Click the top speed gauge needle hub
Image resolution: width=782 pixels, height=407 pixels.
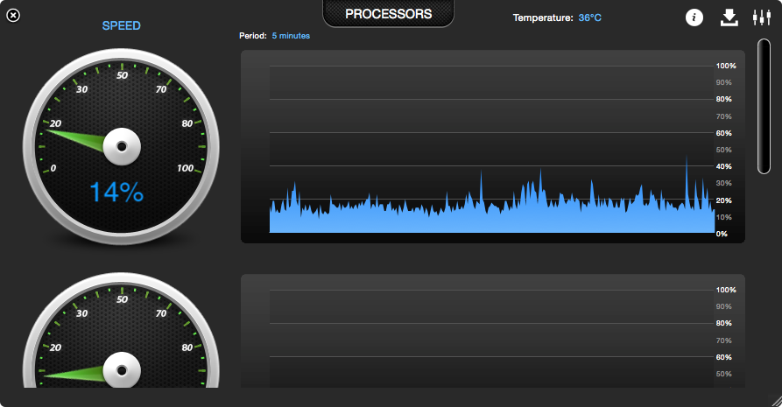click(122, 147)
